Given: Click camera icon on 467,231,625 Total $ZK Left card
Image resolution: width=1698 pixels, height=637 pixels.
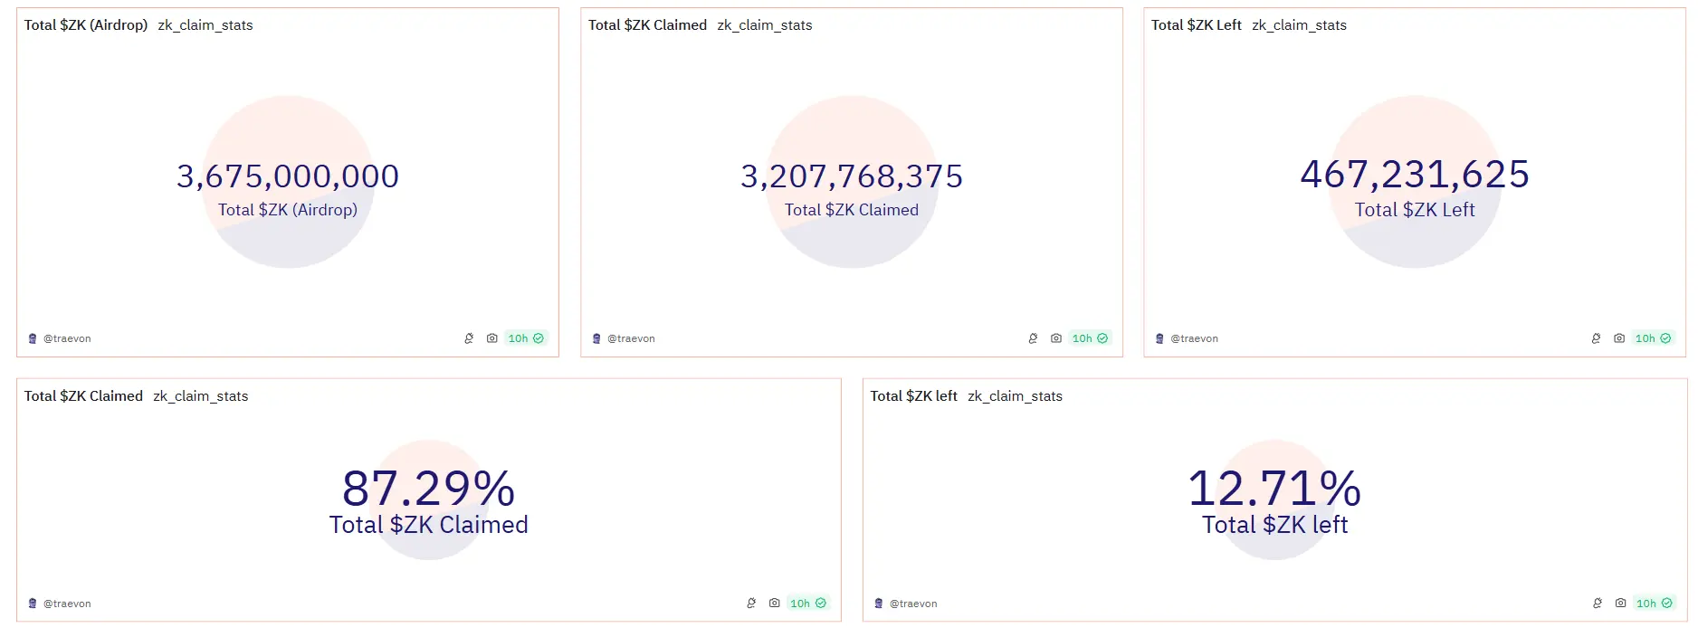Looking at the screenshot, I should pyautogui.click(x=1619, y=338).
